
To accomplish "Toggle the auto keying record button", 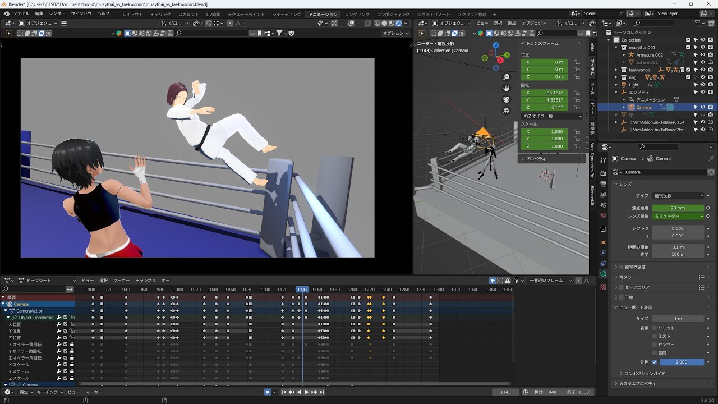I will pos(268,392).
